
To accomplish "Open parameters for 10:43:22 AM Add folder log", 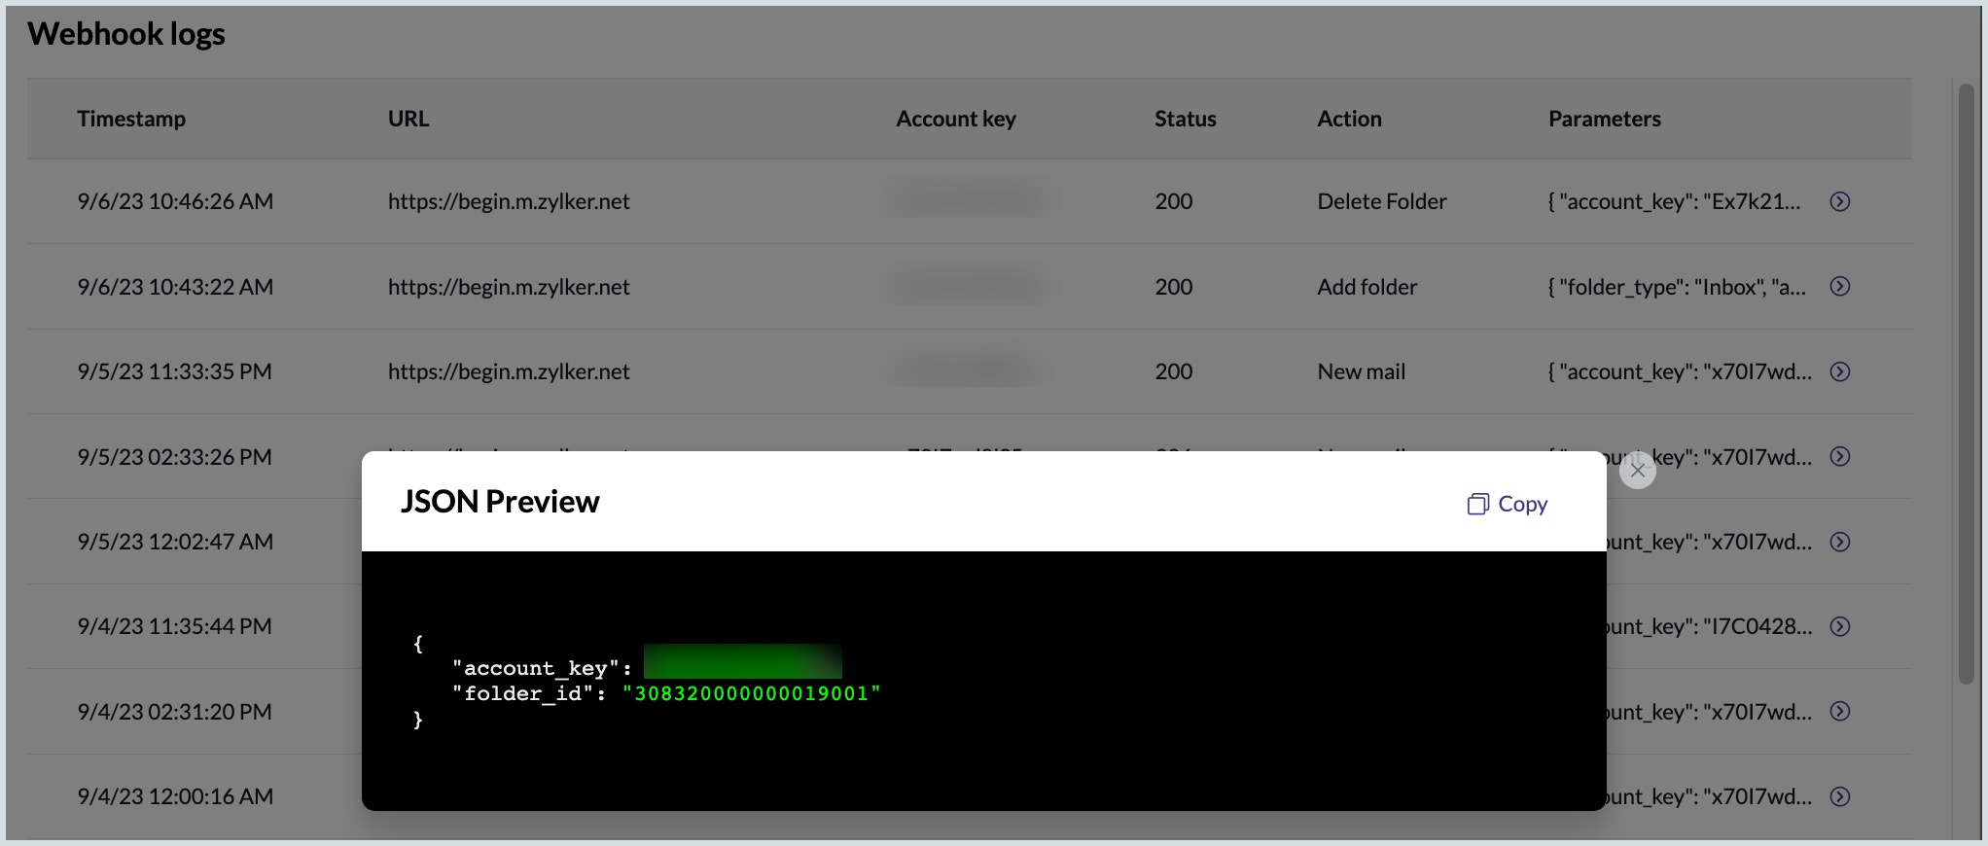I will pos(1840,287).
